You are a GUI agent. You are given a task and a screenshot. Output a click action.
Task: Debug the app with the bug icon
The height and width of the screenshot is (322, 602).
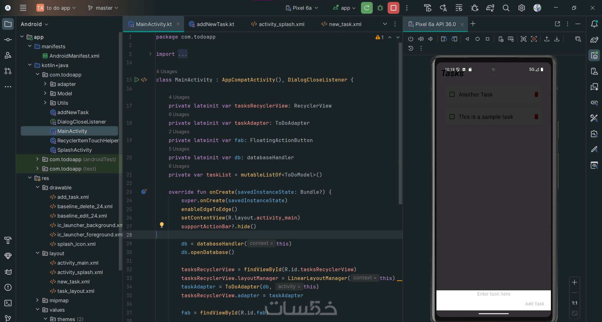click(380, 8)
